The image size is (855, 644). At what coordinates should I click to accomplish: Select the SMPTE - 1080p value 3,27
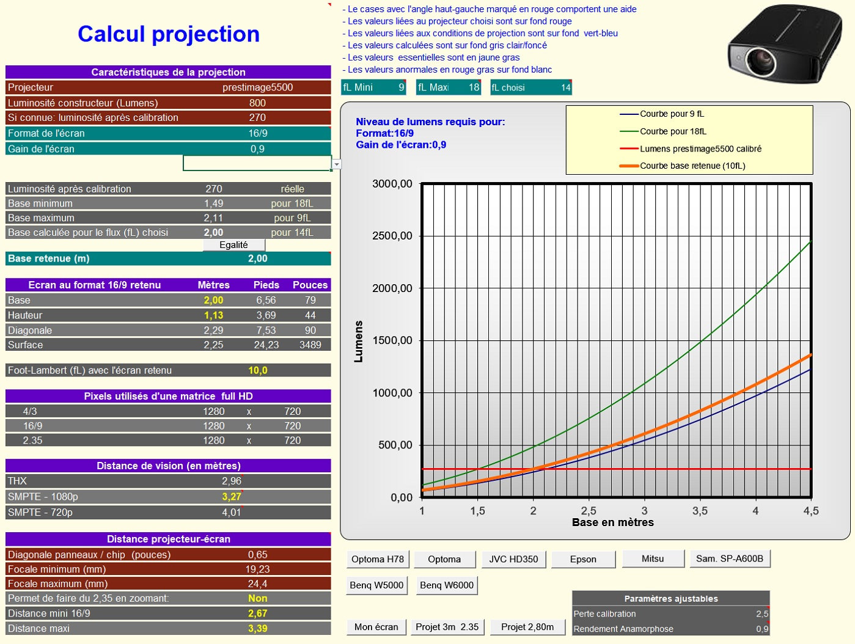[232, 497]
